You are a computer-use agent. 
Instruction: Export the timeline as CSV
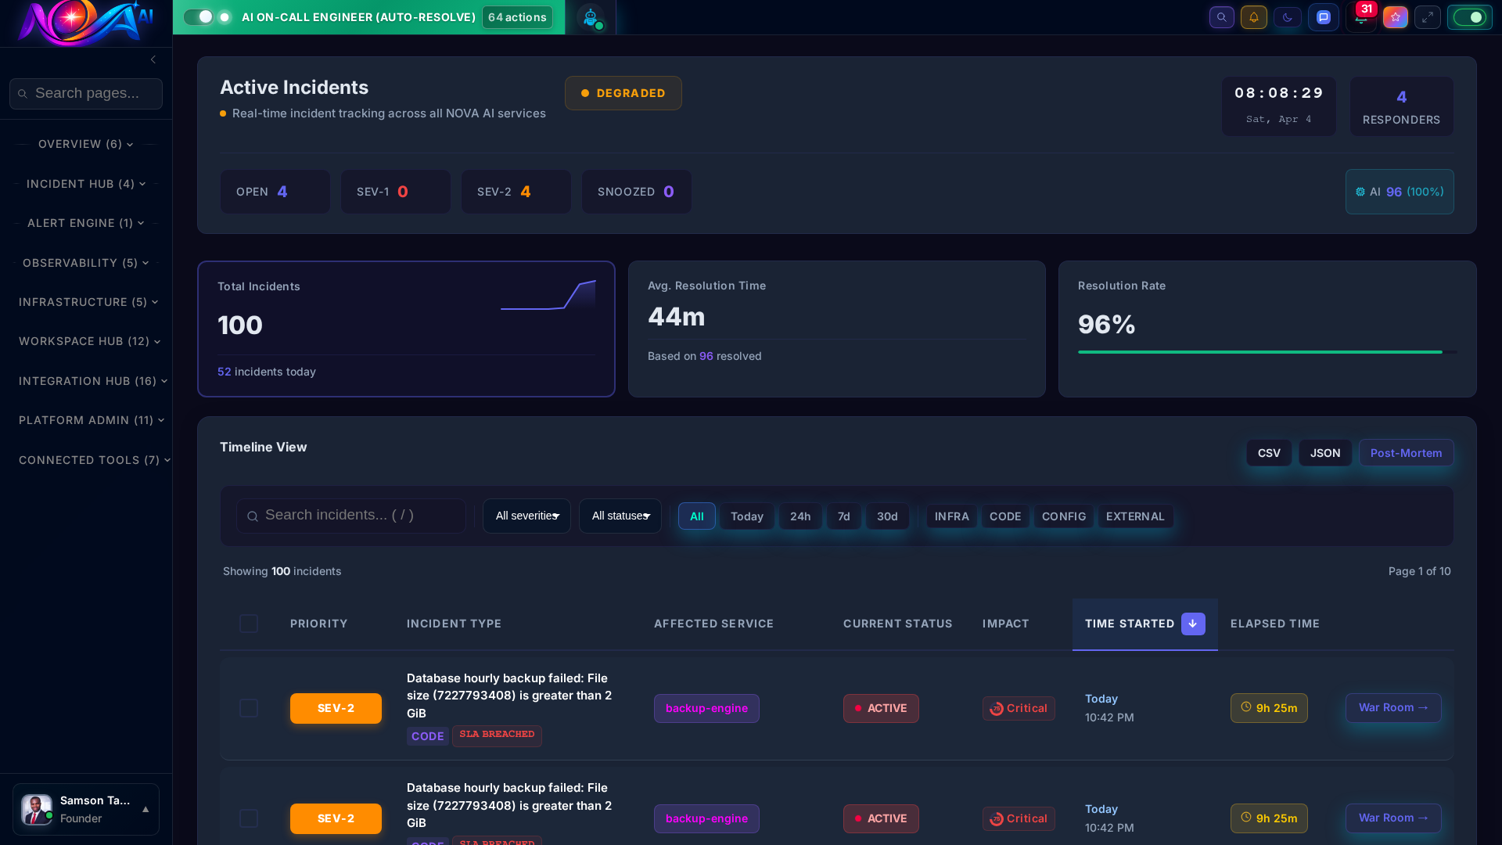point(1268,452)
